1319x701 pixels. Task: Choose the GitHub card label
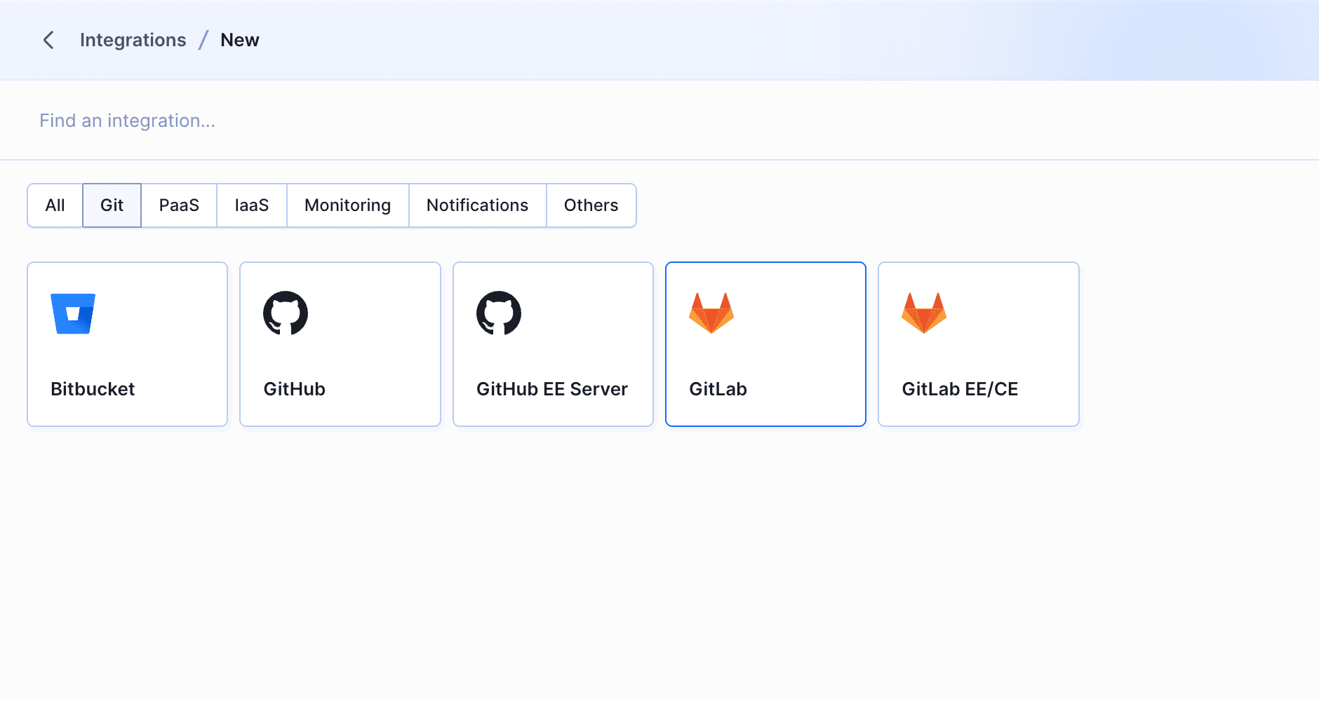click(295, 389)
